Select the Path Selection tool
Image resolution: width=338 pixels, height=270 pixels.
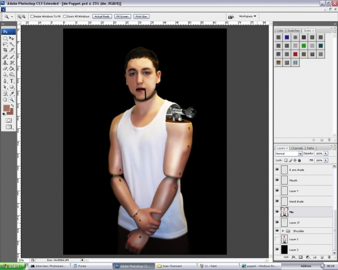click(x=5, y=87)
